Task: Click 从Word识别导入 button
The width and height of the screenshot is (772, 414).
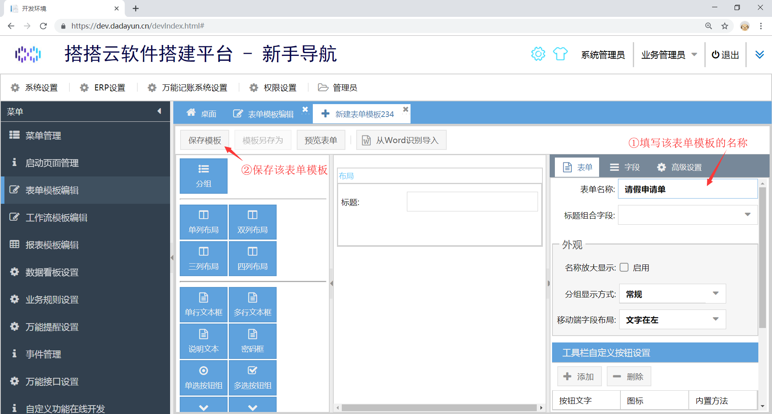Action: tap(401, 140)
